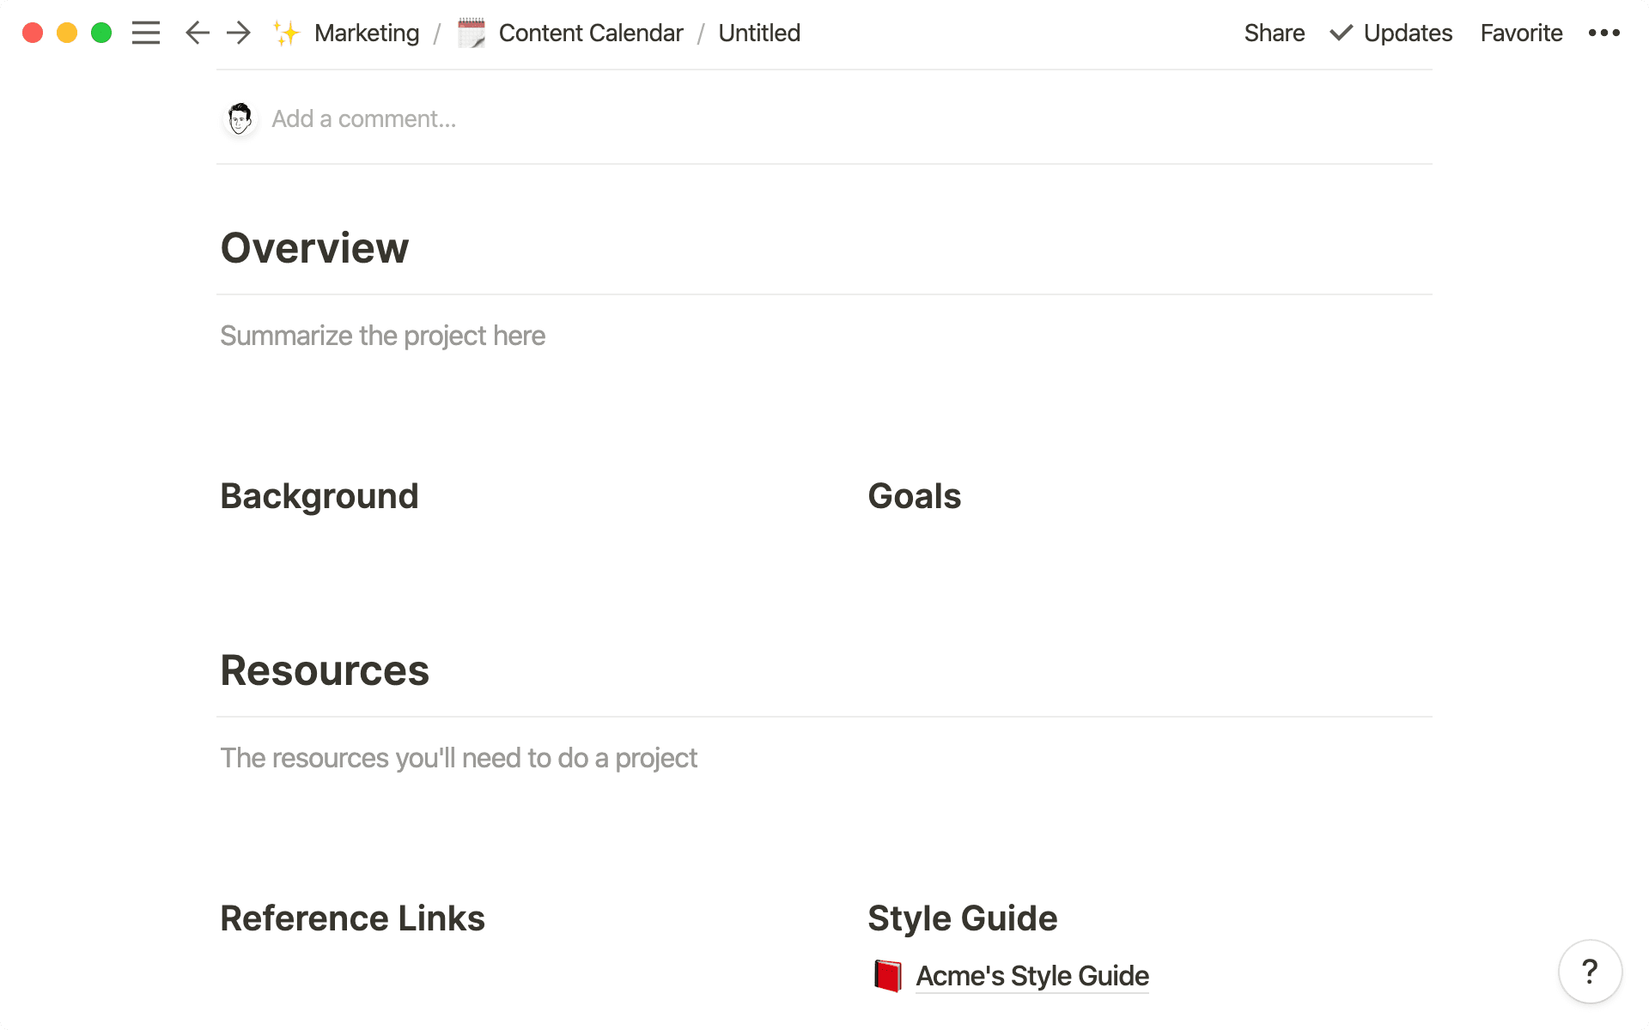Click the commenter avatar thumbnail
Image resolution: width=1649 pixels, height=1030 pixels.
tap(240, 118)
